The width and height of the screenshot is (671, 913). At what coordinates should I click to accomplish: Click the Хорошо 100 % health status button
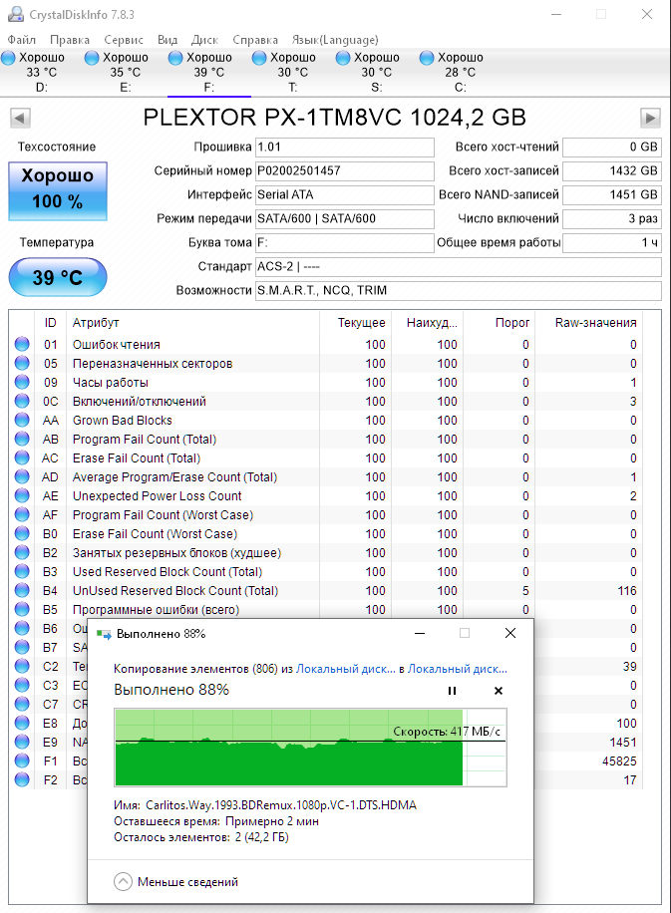tap(58, 191)
